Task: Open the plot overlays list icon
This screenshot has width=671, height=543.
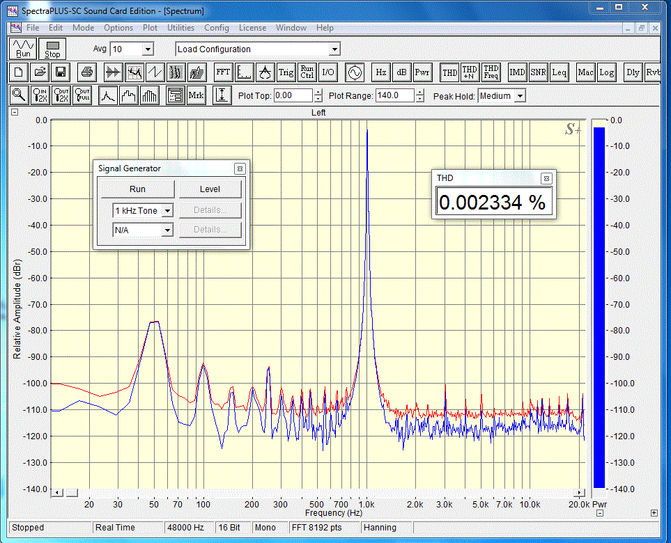Action: [x=176, y=95]
